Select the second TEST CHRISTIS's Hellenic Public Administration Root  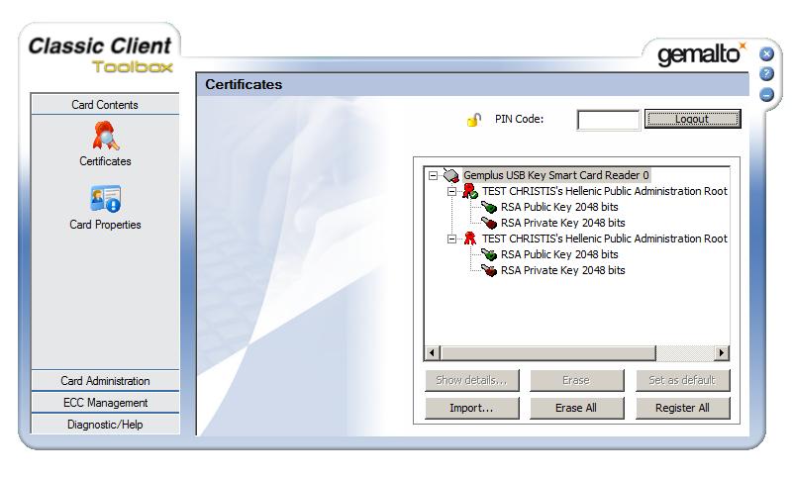[604, 239]
